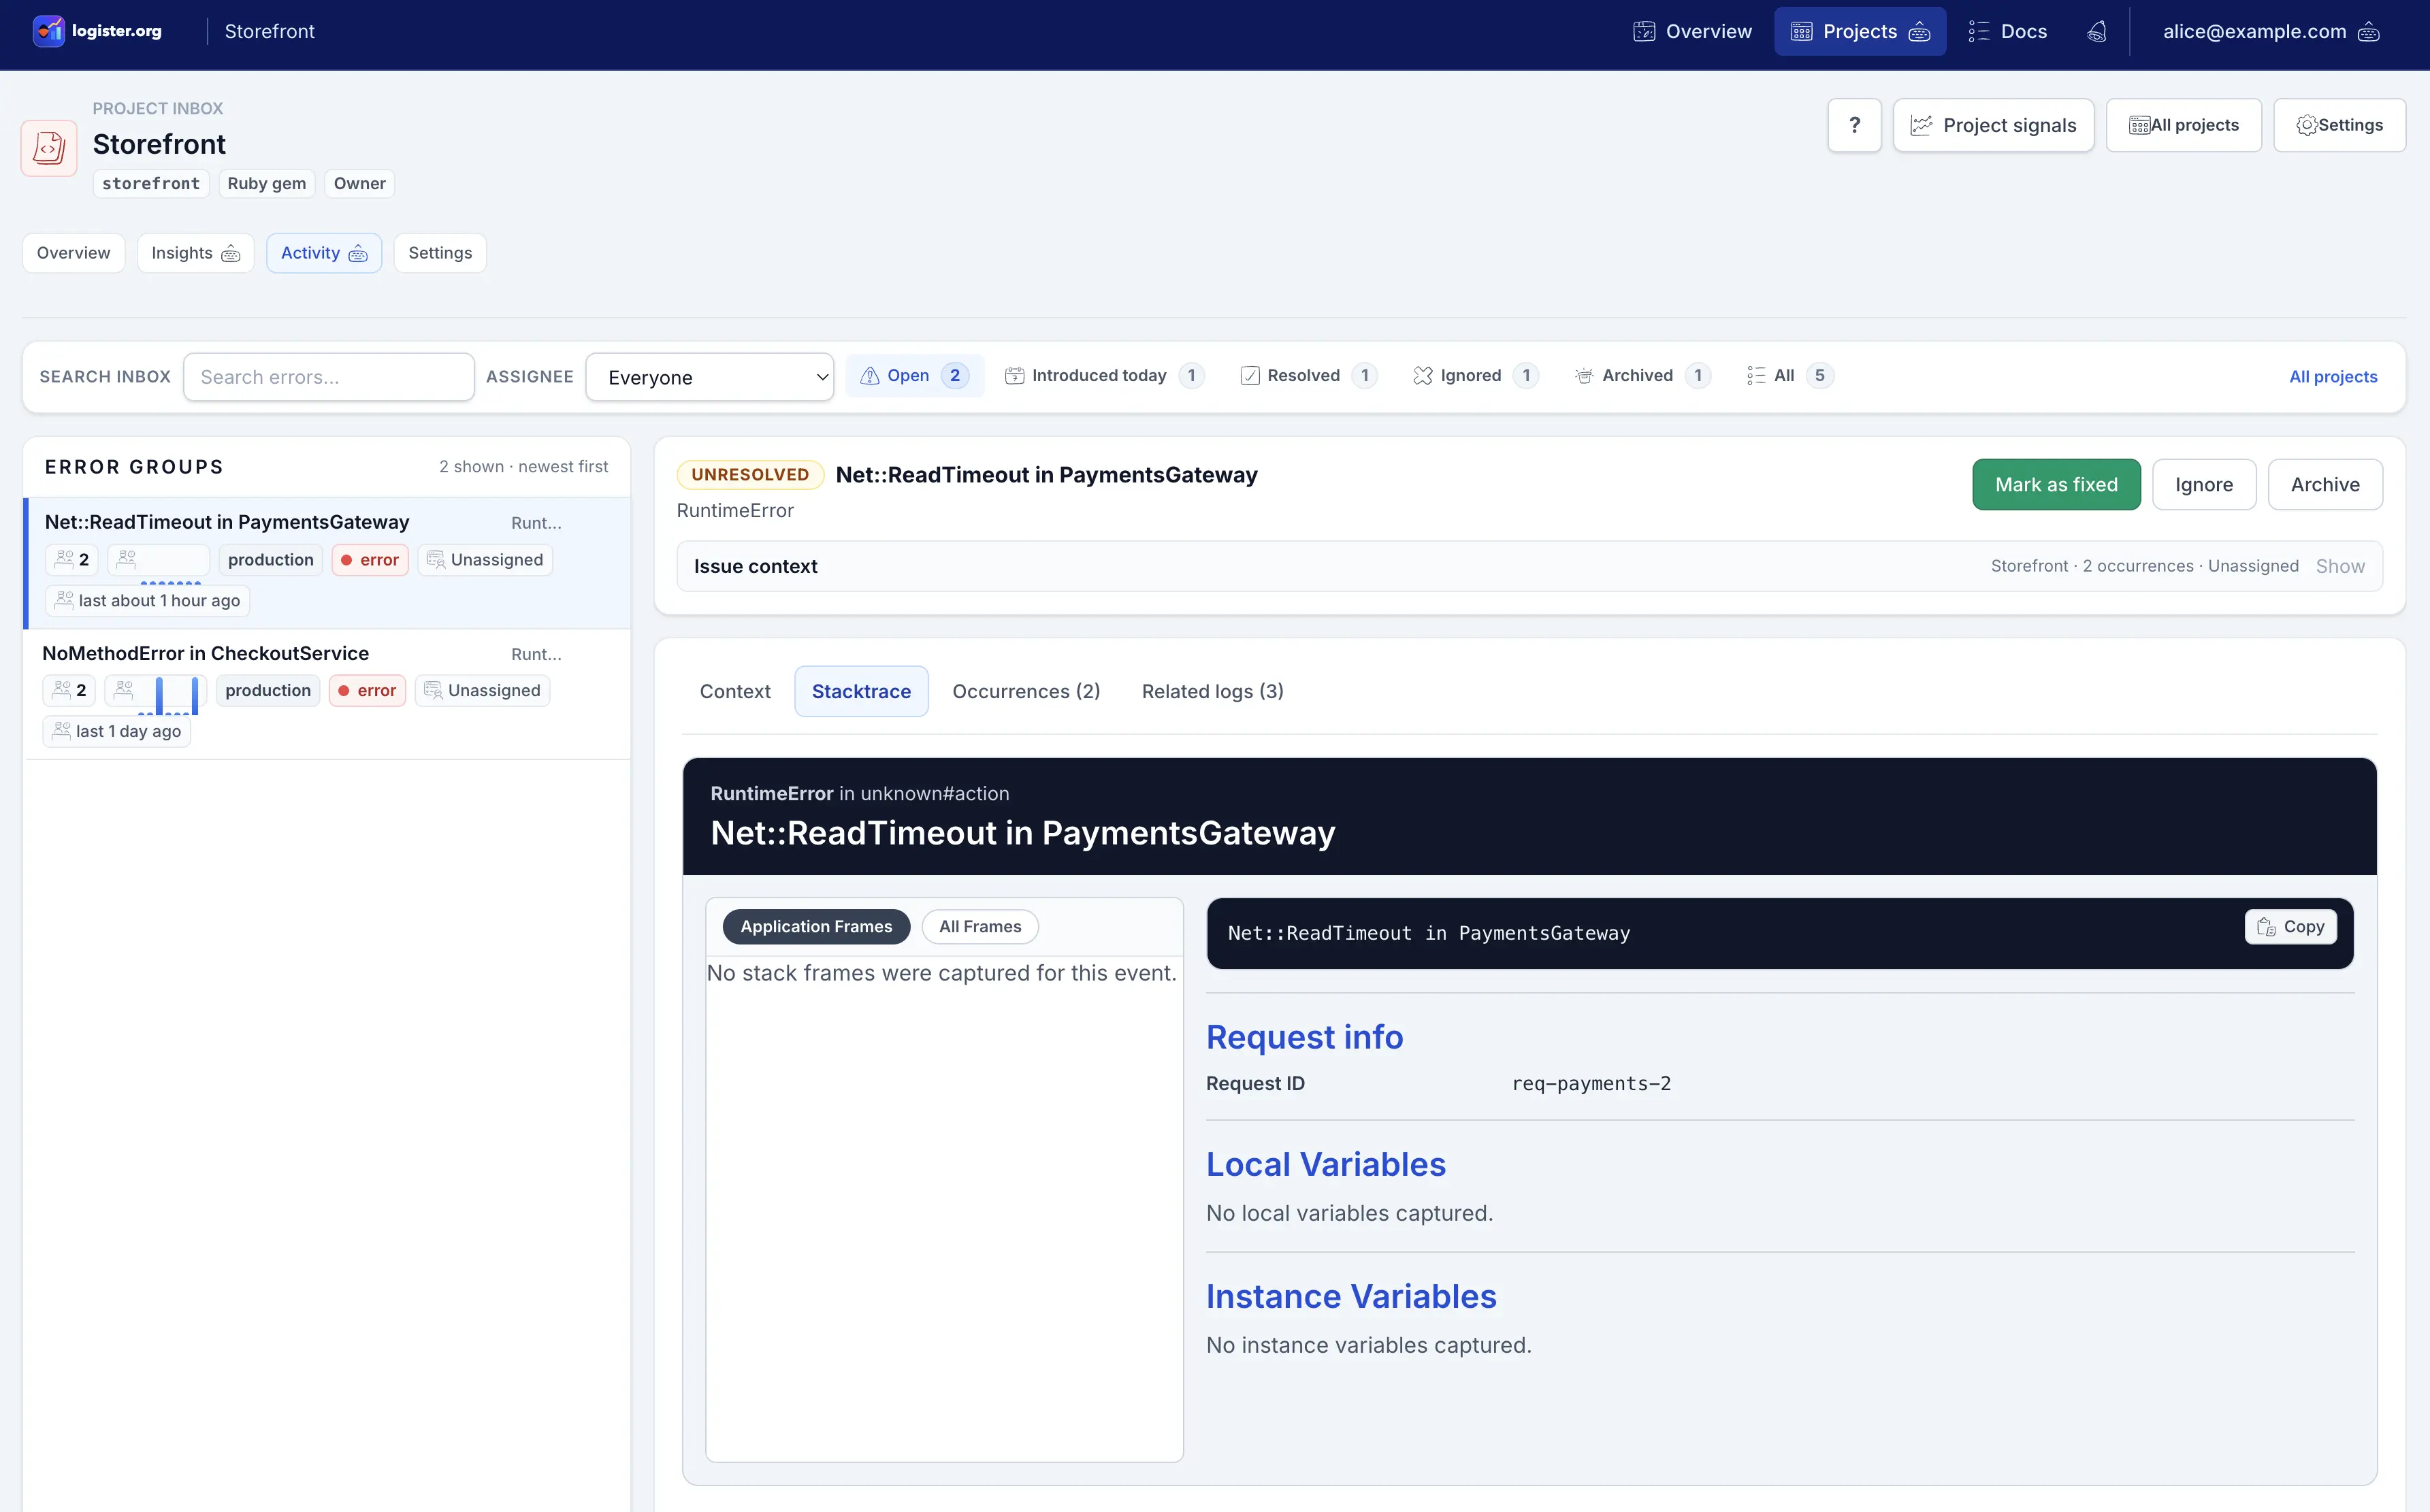Click the req-payments-2 request ID value

click(1591, 1084)
